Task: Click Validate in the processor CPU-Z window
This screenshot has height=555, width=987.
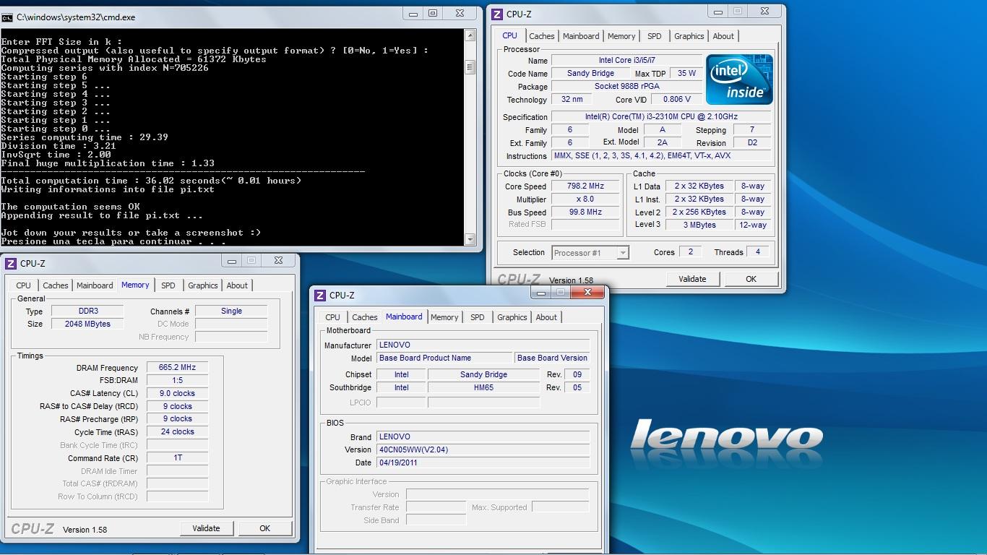Action: 692,279
